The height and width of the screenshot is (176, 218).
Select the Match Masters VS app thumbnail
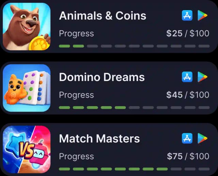tap(27, 150)
